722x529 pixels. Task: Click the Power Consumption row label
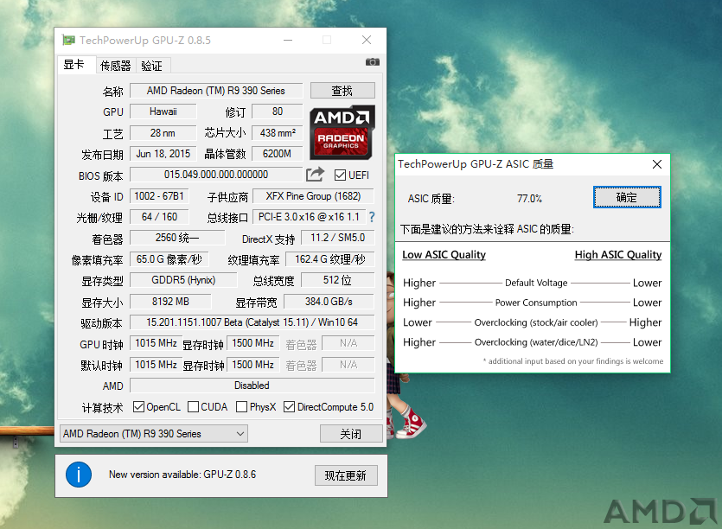point(536,303)
